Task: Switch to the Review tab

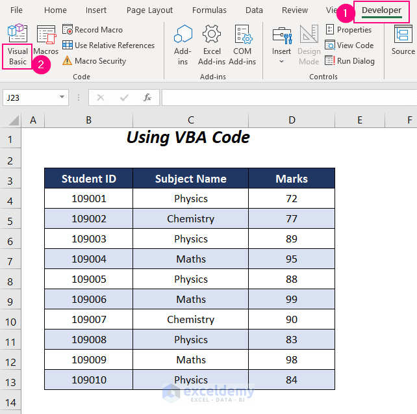Action: (295, 10)
